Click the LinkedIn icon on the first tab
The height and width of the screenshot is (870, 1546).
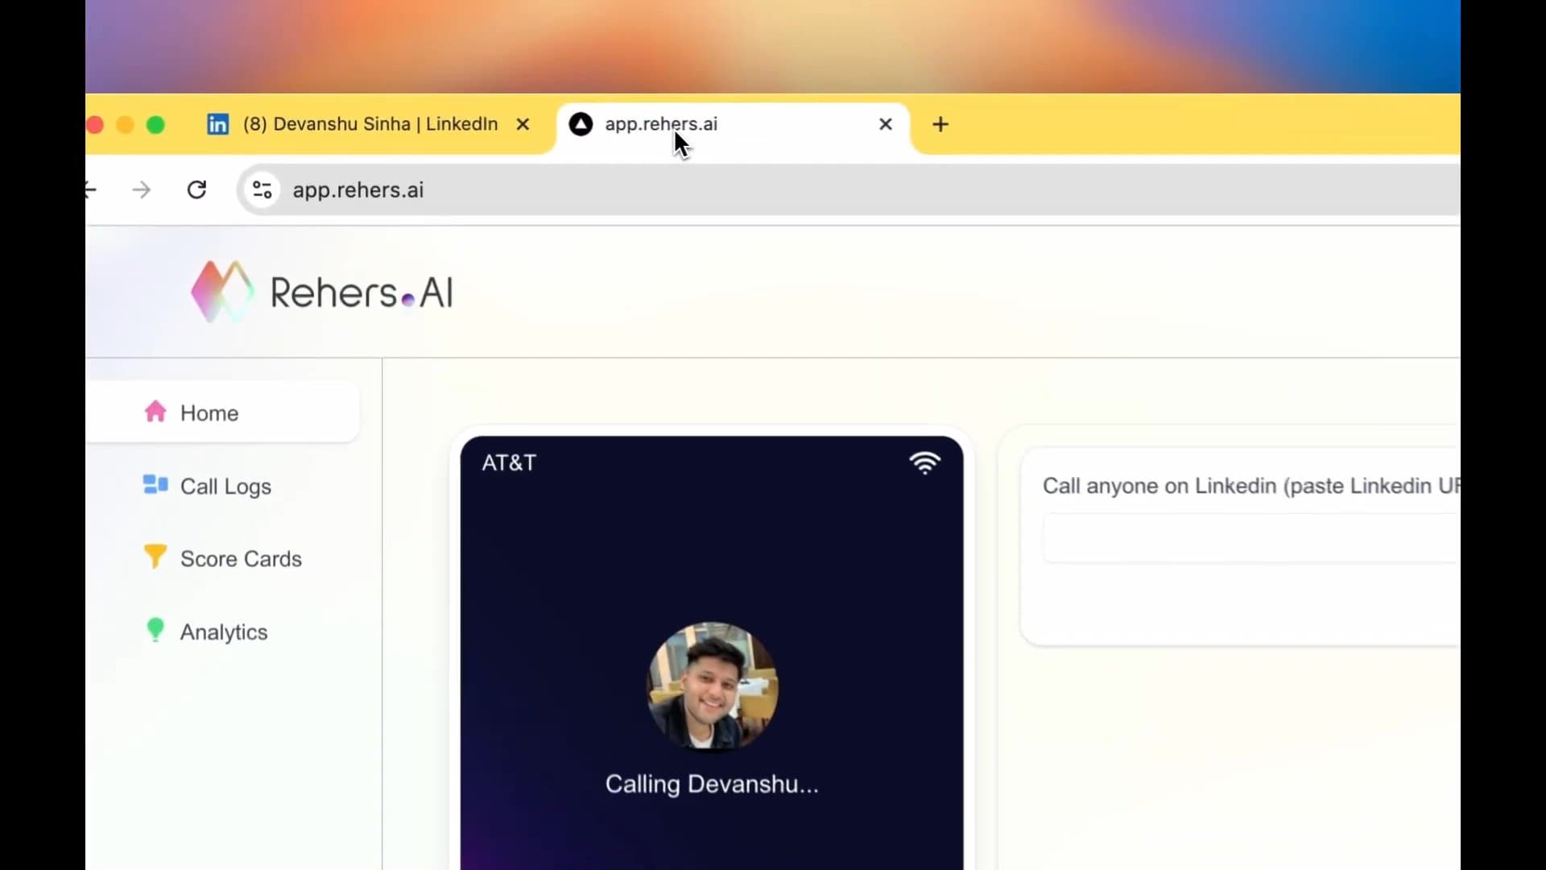click(x=217, y=124)
